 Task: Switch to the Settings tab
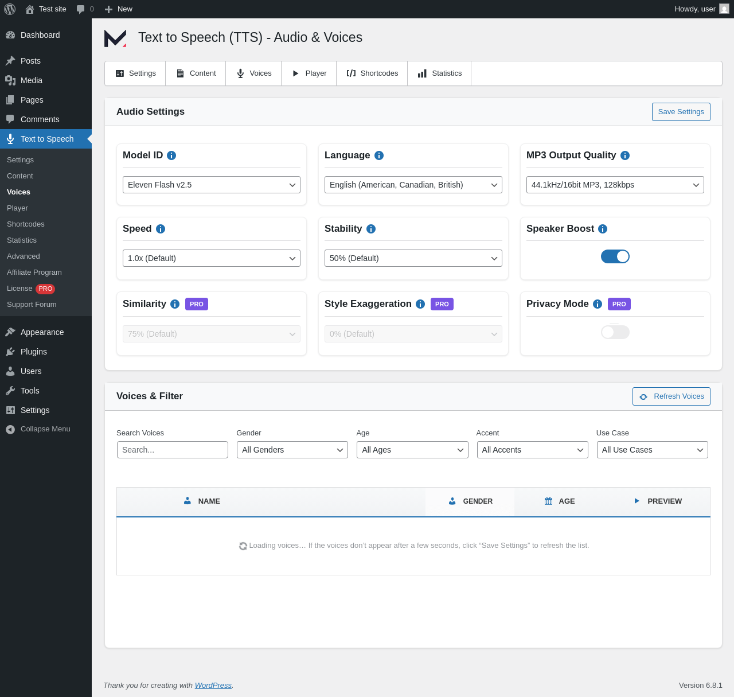click(135, 73)
